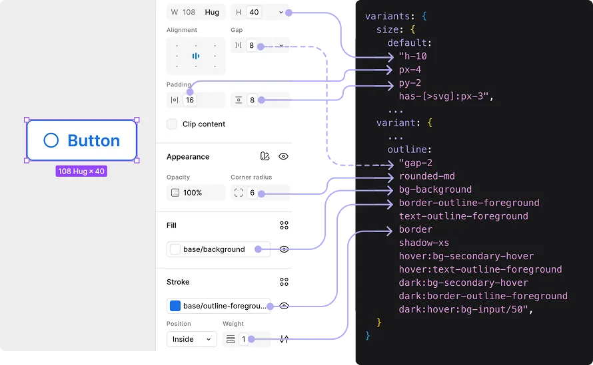The height and width of the screenshot is (365, 593).
Task: Click the white base/background color swatch
Action: (x=175, y=249)
